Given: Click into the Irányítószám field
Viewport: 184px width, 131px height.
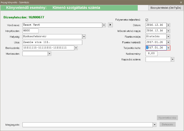Looking at the screenshot, I should coord(30,31).
